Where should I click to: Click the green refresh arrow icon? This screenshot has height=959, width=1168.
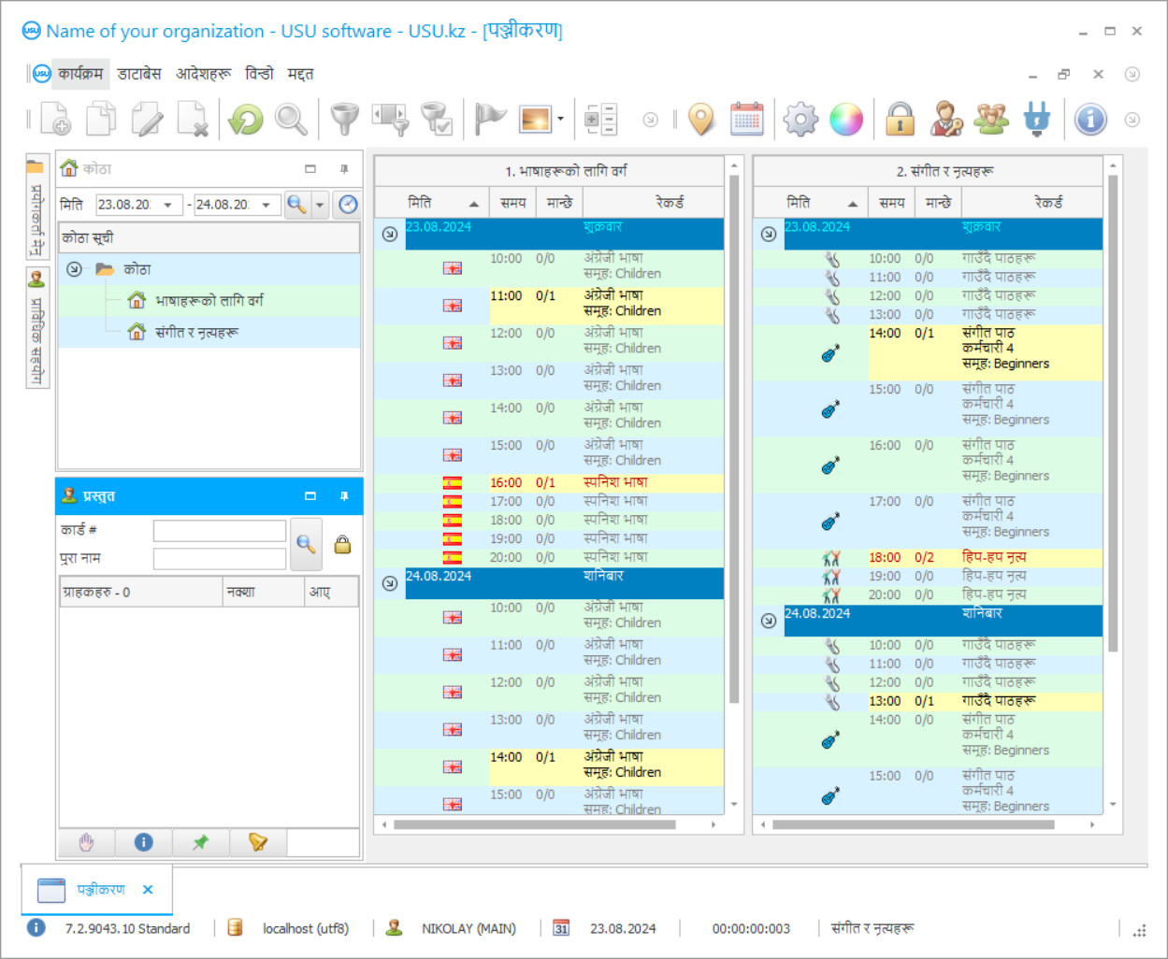point(246,119)
